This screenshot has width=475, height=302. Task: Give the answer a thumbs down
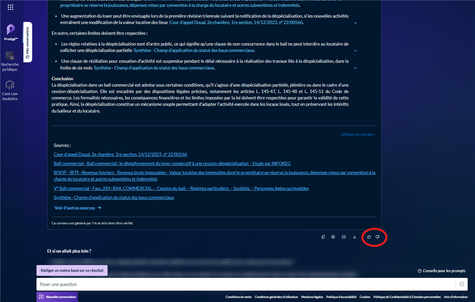(378, 237)
